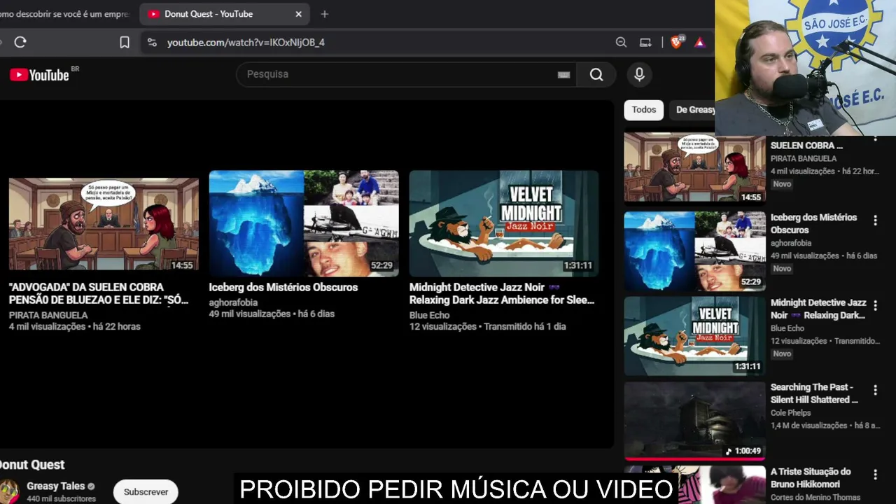
Task: Switch to the Donut Quest - YouTube tab
Action: (x=224, y=14)
